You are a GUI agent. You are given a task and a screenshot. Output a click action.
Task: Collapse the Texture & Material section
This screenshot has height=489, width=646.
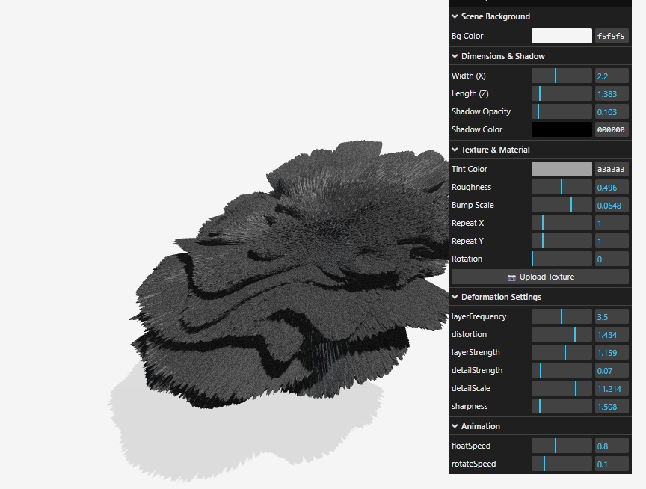[x=495, y=150]
